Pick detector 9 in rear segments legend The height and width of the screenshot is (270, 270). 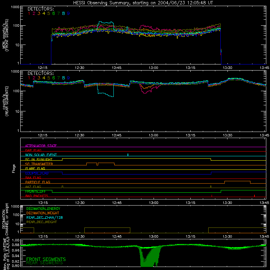(69, 78)
